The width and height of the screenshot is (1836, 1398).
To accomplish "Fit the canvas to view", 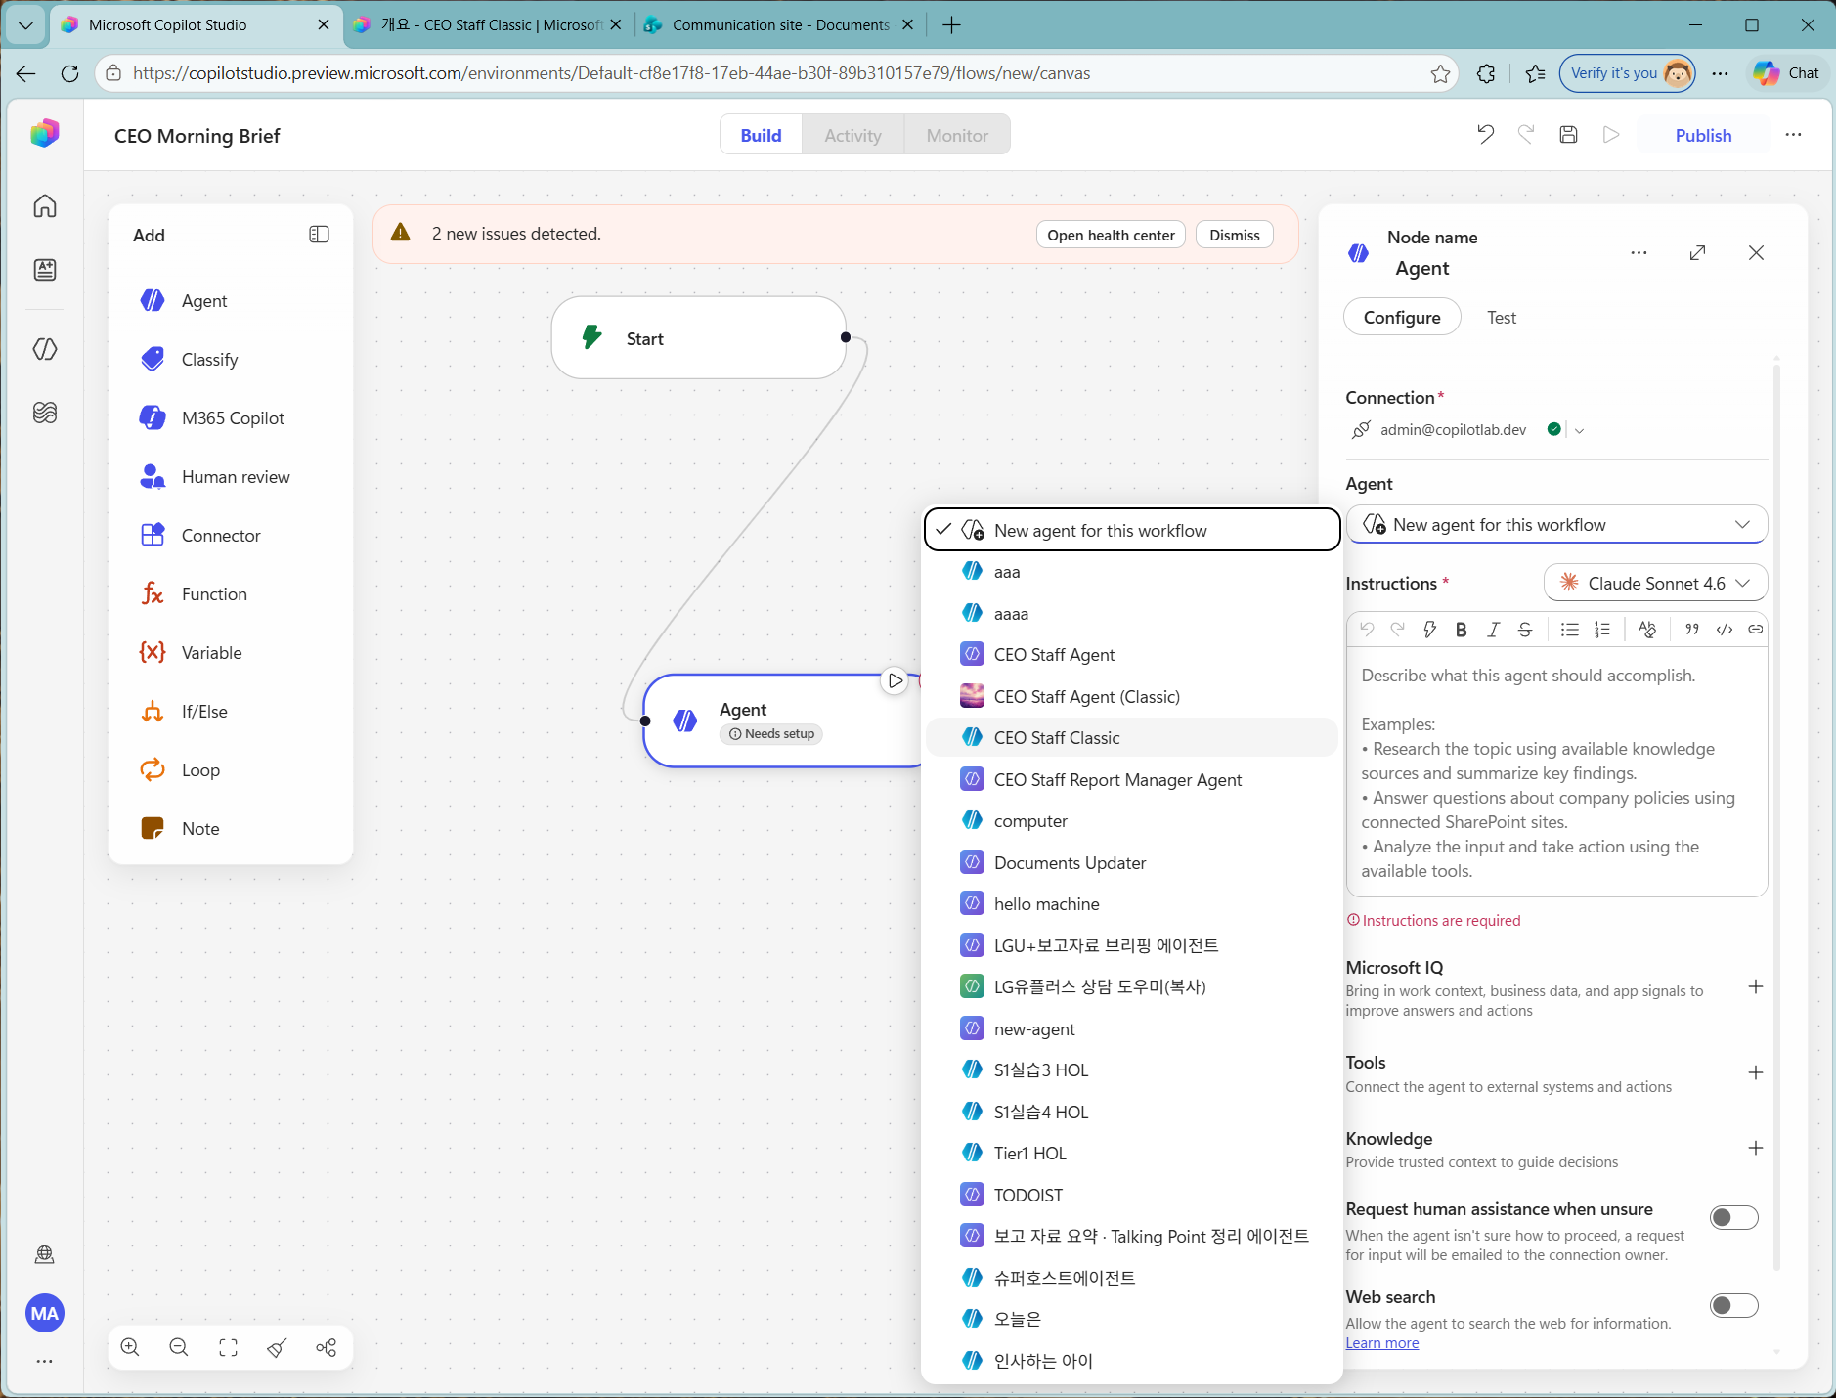I will [x=228, y=1347].
